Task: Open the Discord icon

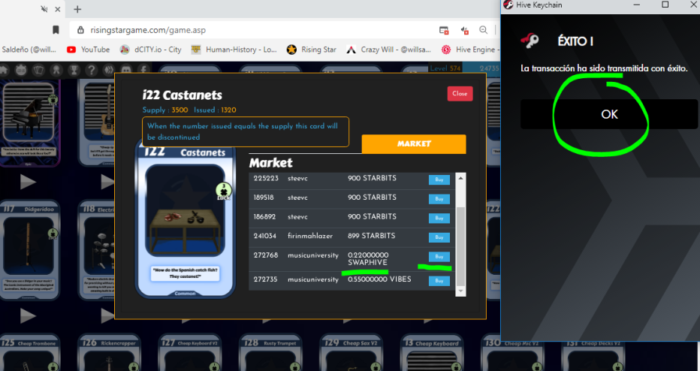Action: (x=126, y=70)
